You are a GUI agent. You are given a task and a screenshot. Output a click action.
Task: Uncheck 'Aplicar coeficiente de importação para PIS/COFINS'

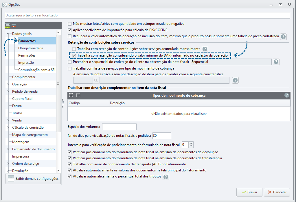click(x=70, y=30)
